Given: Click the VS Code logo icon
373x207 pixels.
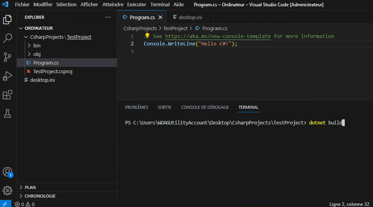Looking at the screenshot, I should click(x=5, y=4).
